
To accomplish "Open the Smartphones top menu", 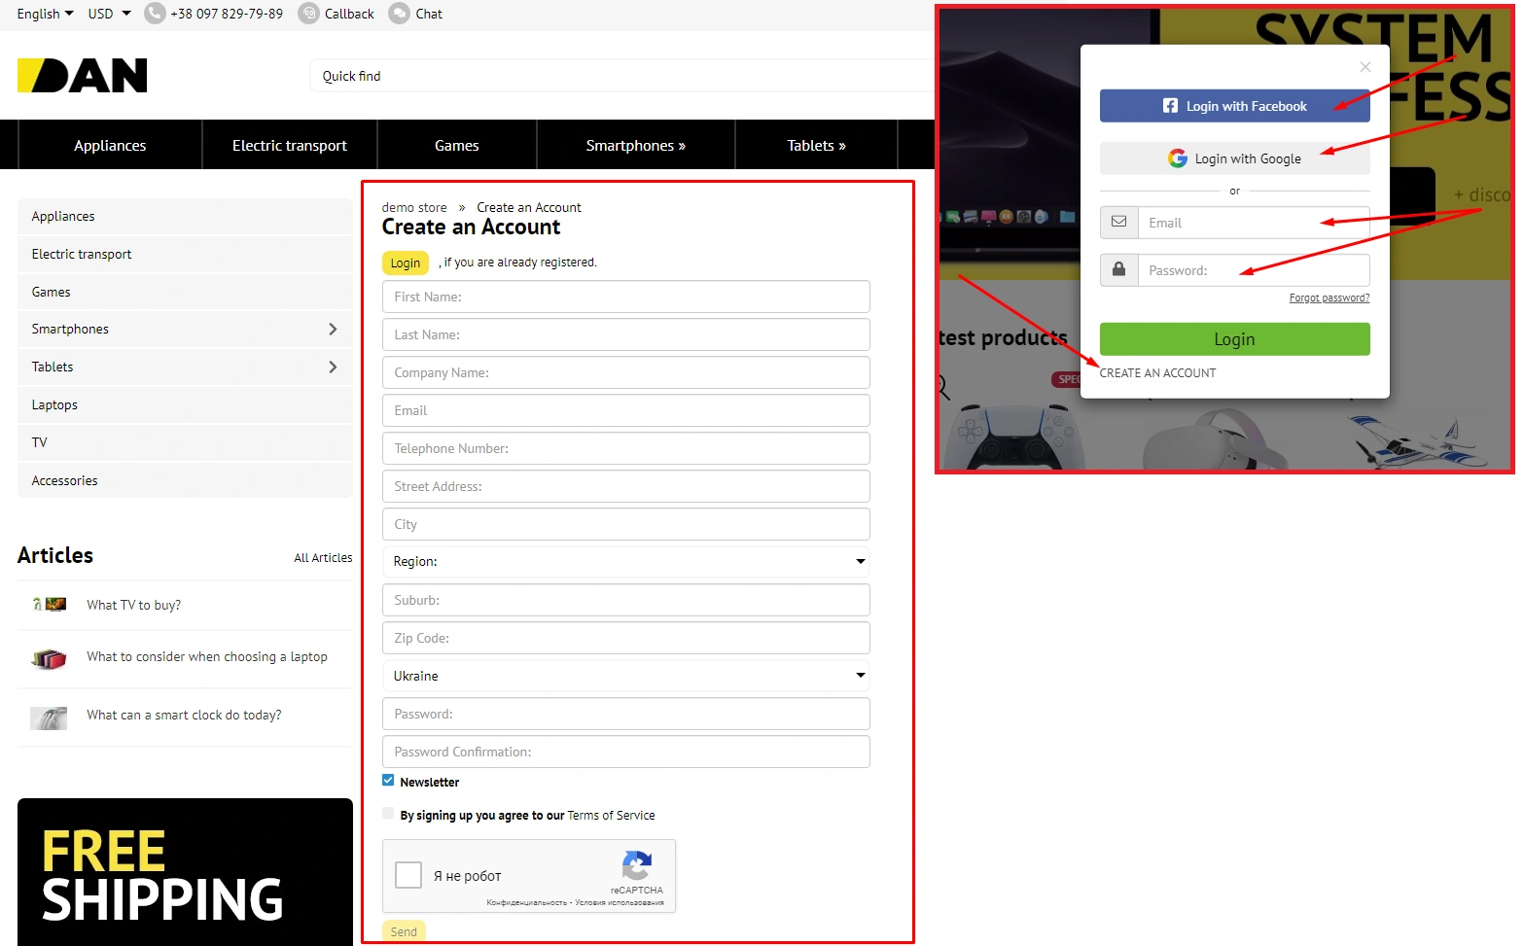I will click(x=636, y=145).
